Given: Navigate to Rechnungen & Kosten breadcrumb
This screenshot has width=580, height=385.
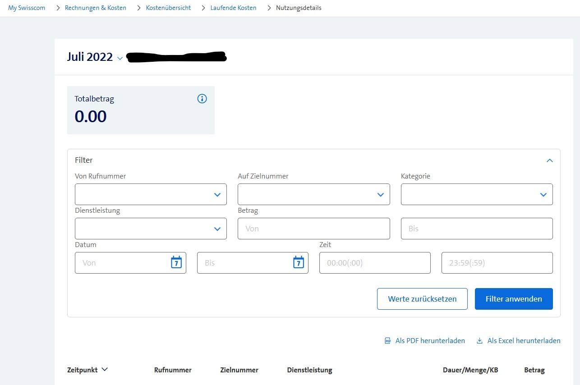Looking at the screenshot, I should [96, 8].
